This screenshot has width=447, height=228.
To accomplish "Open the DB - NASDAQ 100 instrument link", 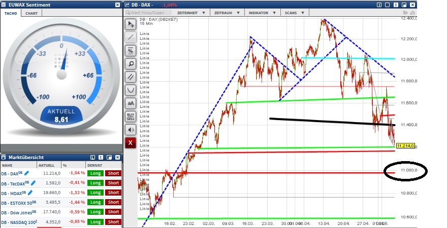I will click(x=19, y=222).
